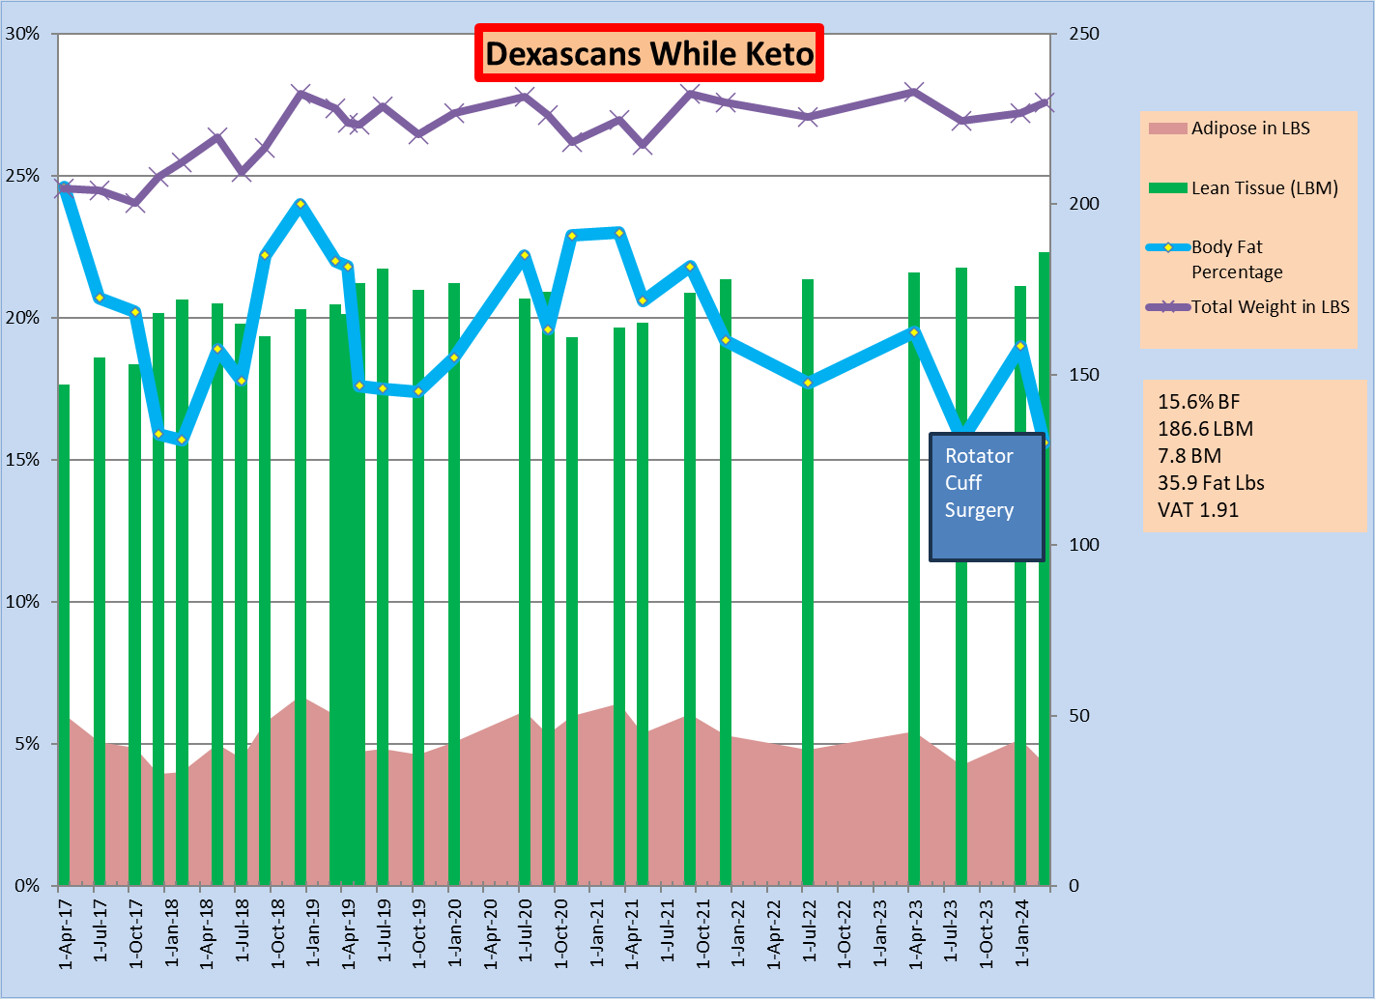Click the "1-Apr-17" date axis label
Screen dimensions: 1375x999
[x=66, y=933]
